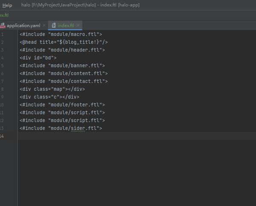Click the footer.ftl include path
The image size is (256, 206).
76,105
